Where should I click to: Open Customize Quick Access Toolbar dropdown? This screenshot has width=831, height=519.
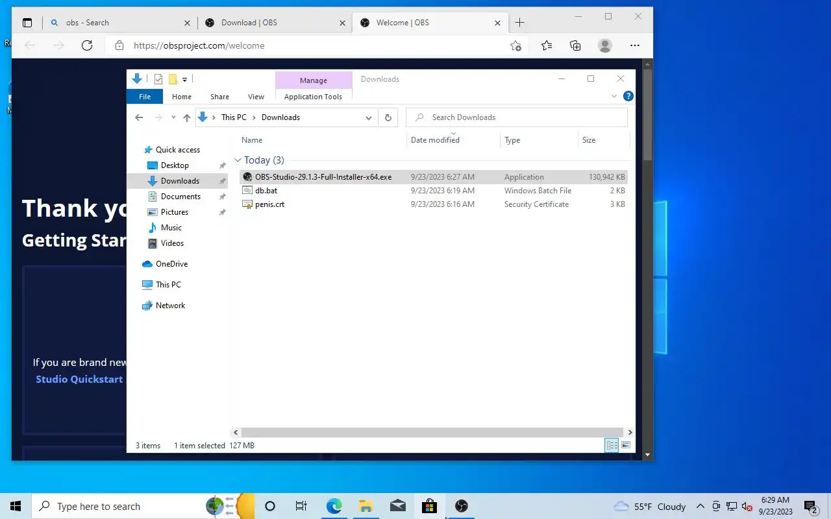[184, 80]
